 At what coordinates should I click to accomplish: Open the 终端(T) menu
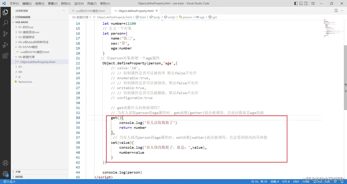click(x=92, y=4)
